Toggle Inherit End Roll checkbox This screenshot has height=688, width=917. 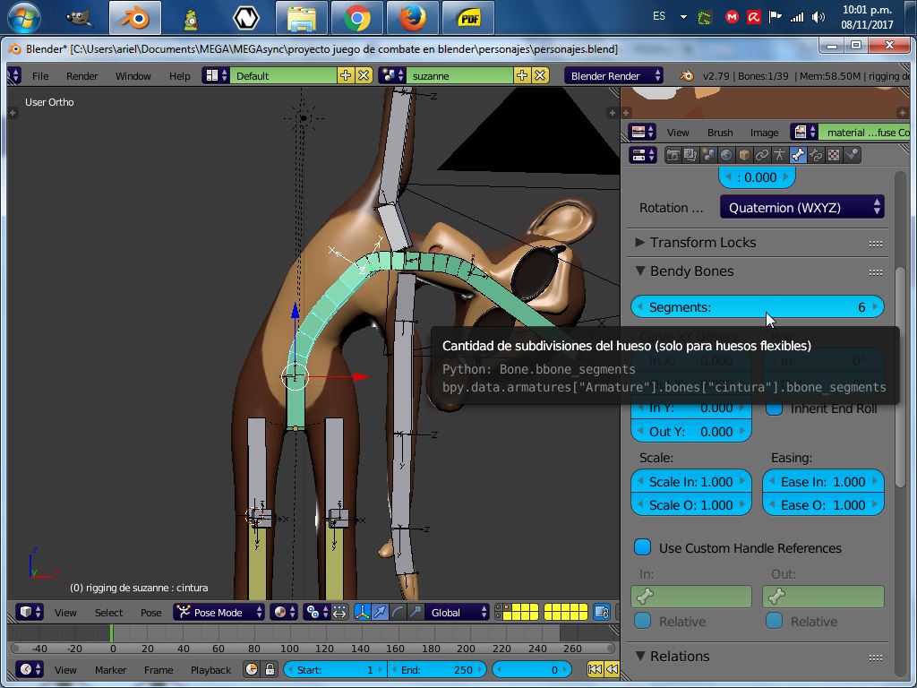tap(775, 408)
